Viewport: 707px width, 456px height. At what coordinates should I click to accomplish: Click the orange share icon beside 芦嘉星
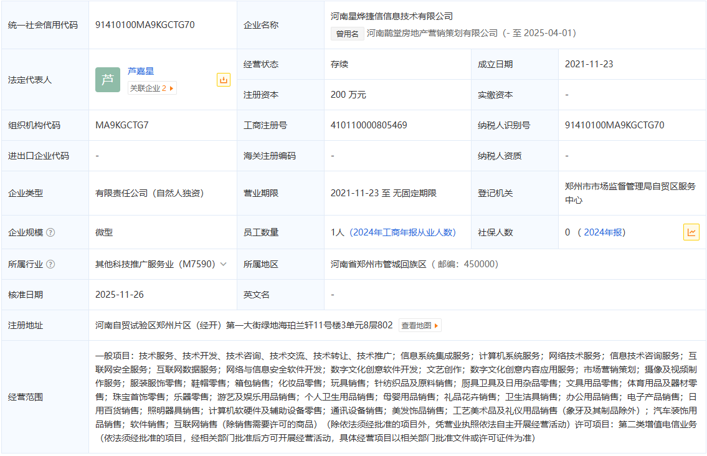(224, 80)
